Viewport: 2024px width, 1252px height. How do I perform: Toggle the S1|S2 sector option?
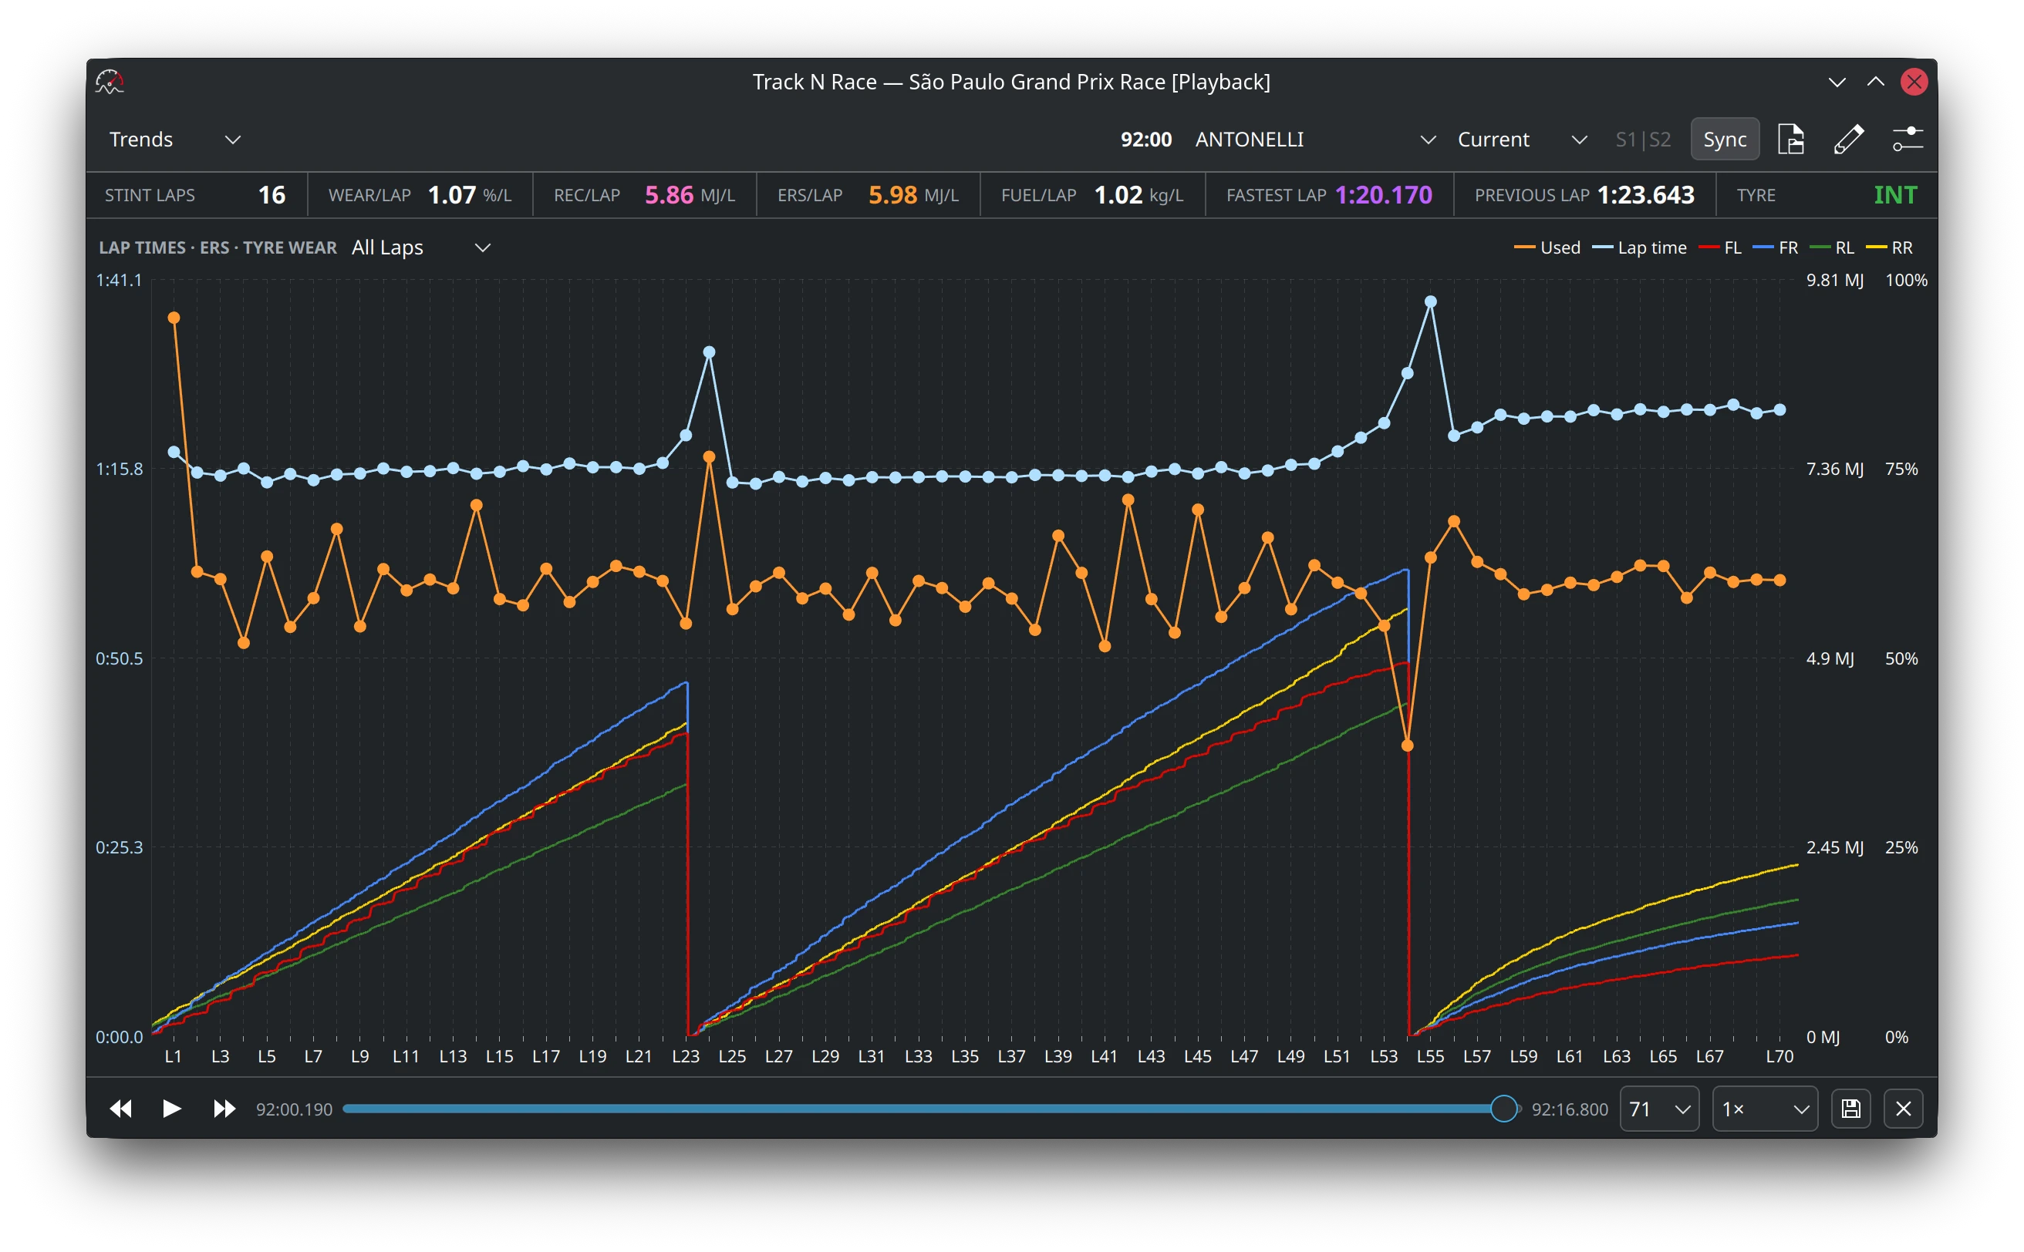point(1643,139)
